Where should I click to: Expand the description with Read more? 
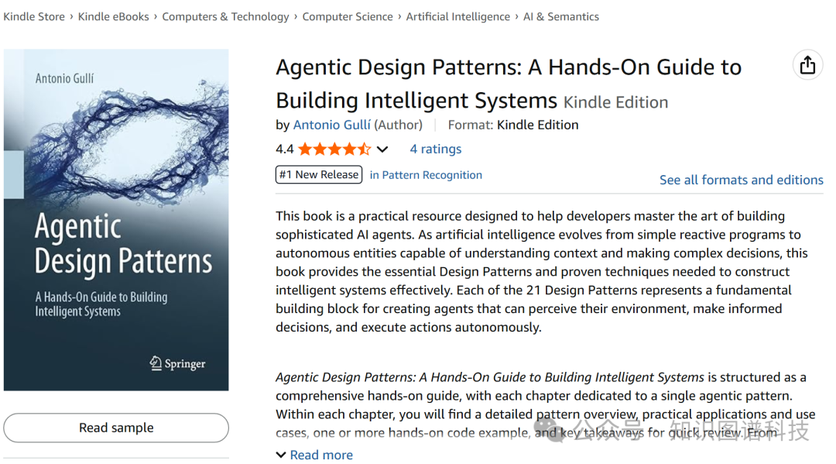[x=314, y=455]
